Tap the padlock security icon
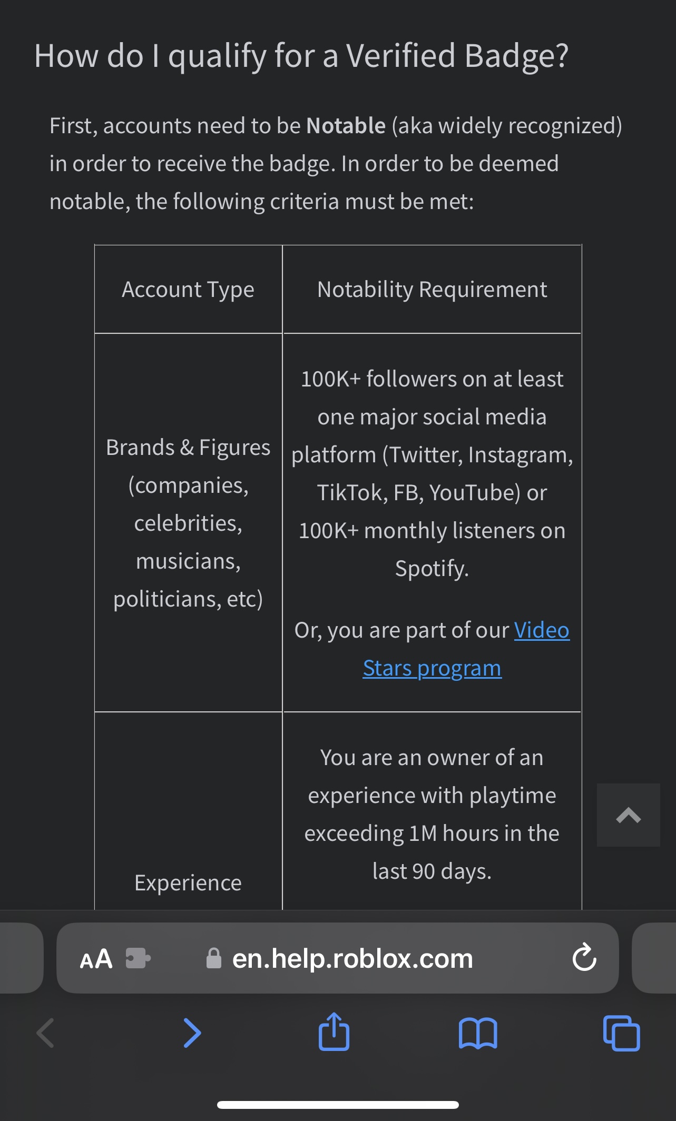This screenshot has width=676, height=1121. coord(213,959)
